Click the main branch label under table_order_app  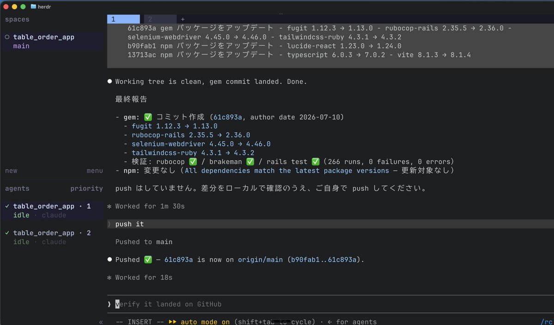(x=21, y=46)
